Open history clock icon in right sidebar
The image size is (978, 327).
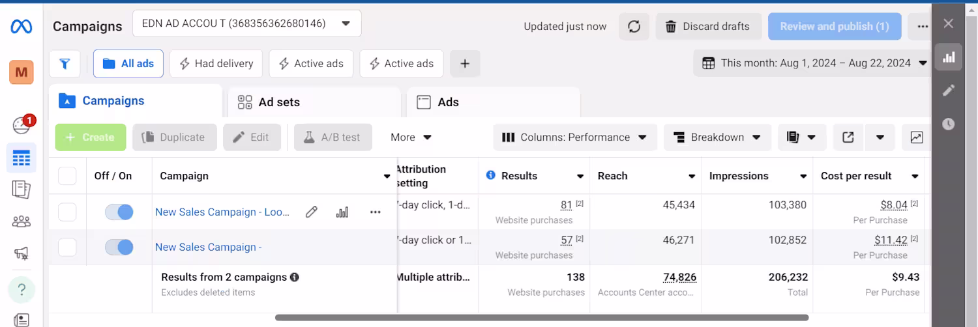coord(949,124)
